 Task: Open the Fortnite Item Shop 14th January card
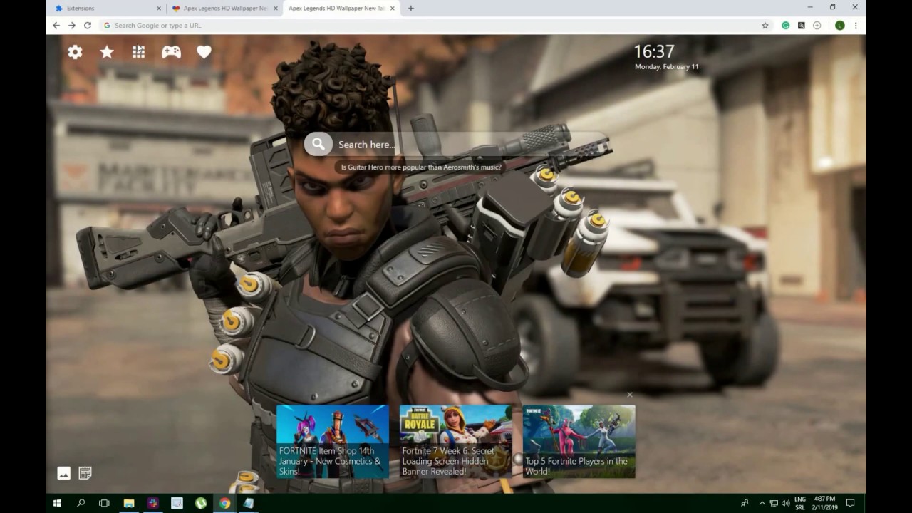click(x=333, y=442)
